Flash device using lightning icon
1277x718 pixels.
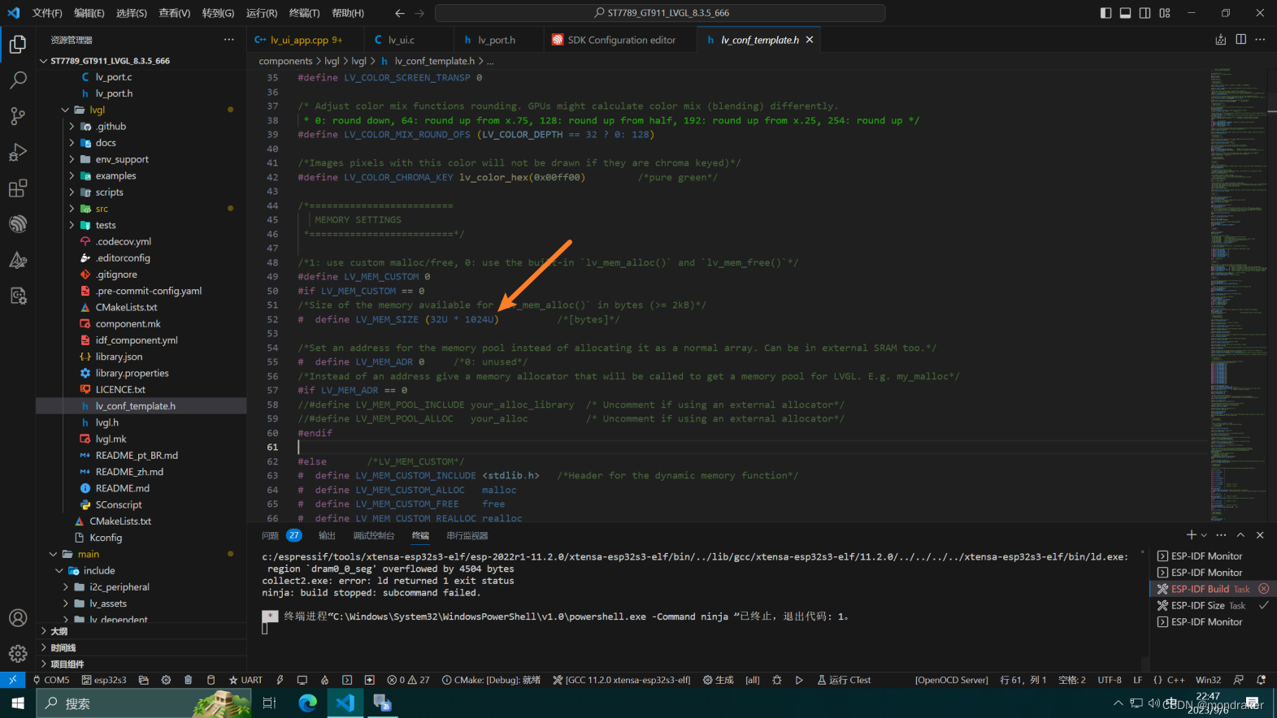tap(280, 680)
